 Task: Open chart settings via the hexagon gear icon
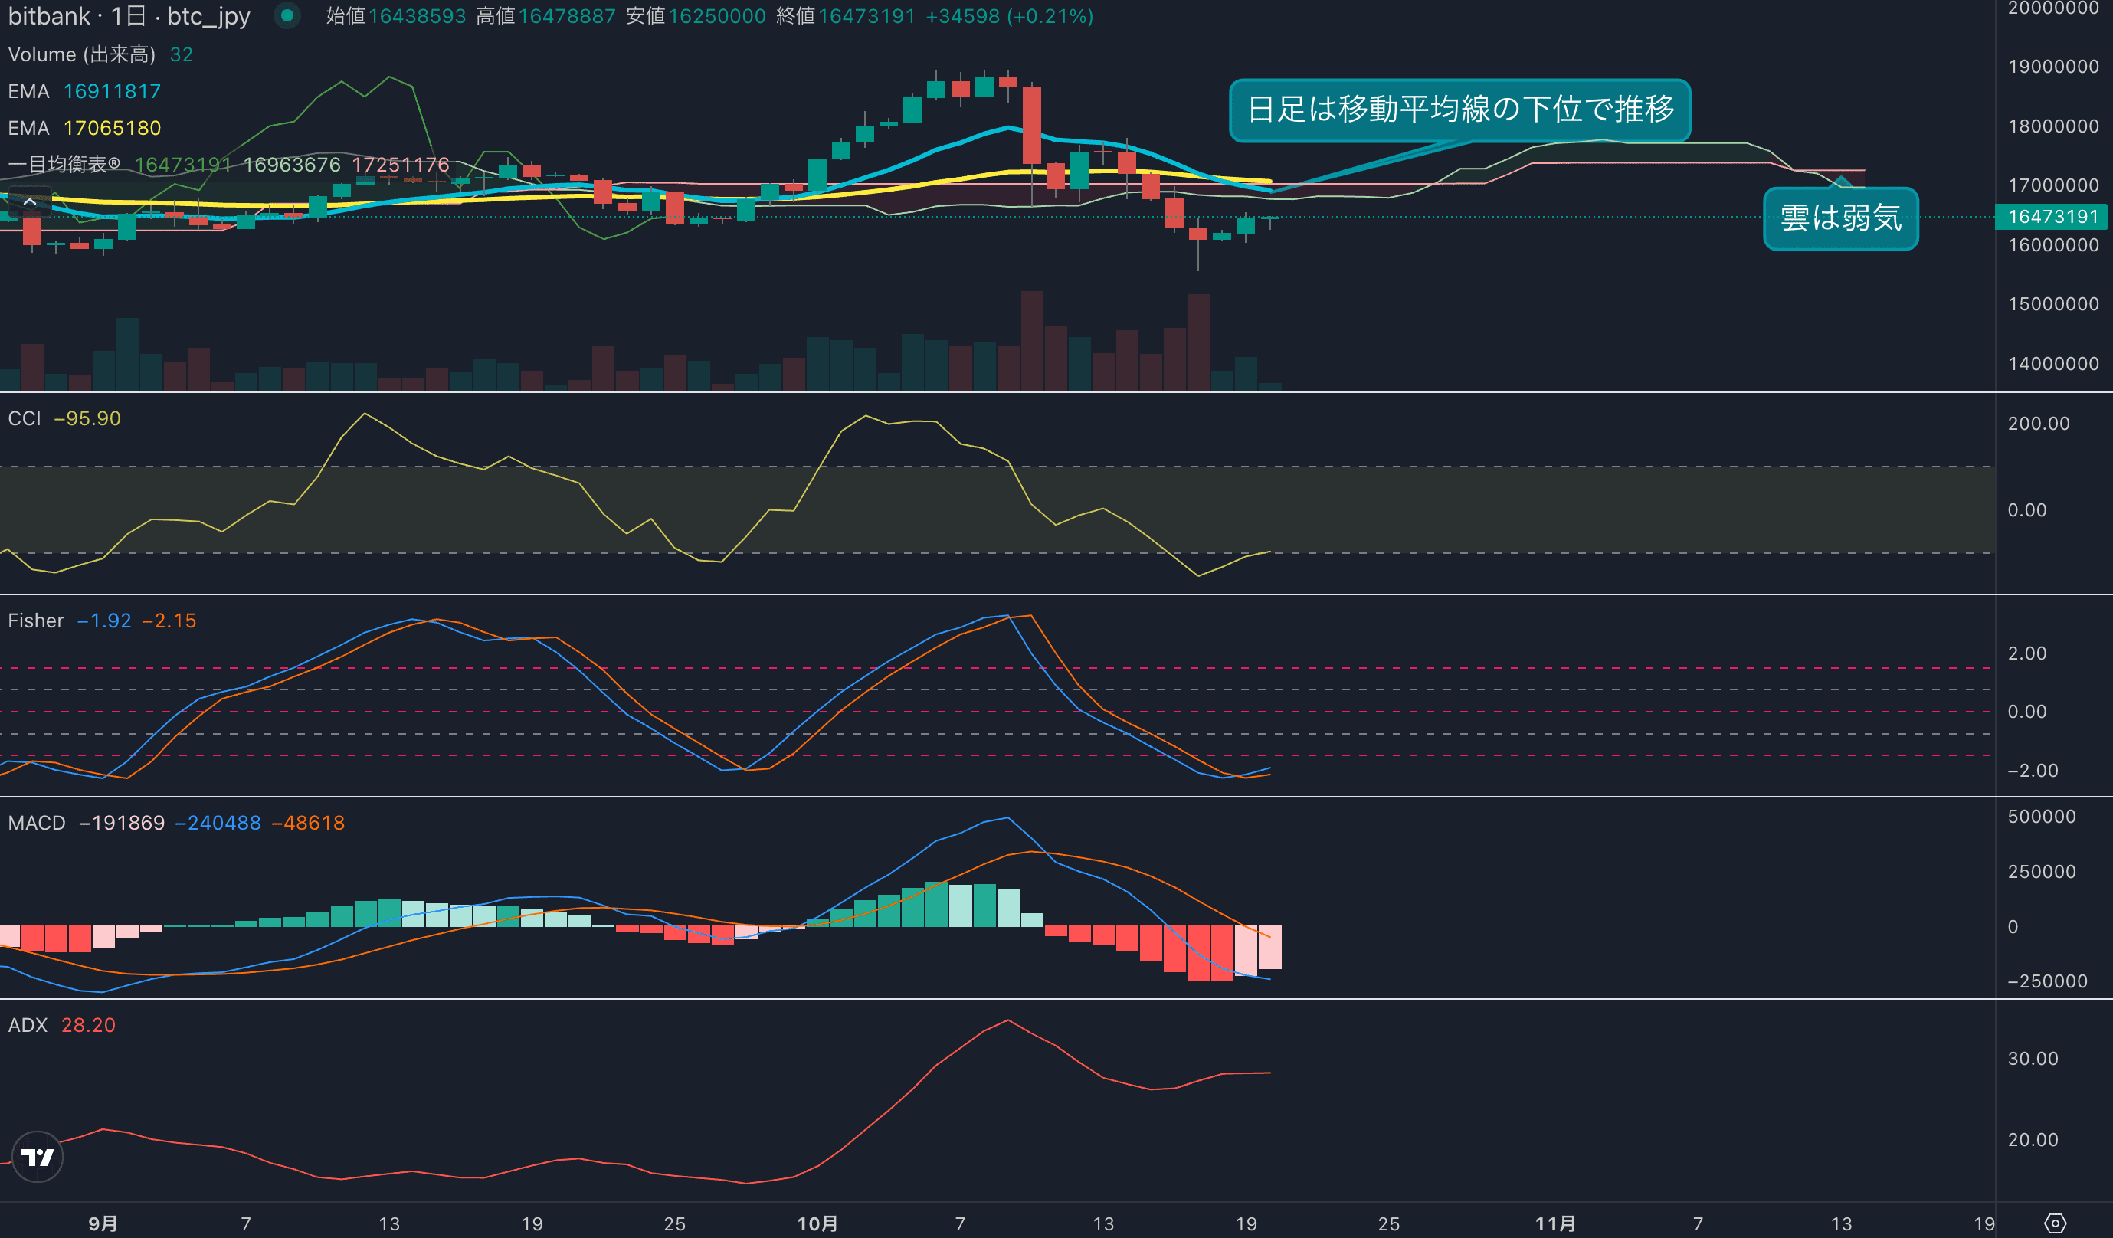click(x=2054, y=1223)
